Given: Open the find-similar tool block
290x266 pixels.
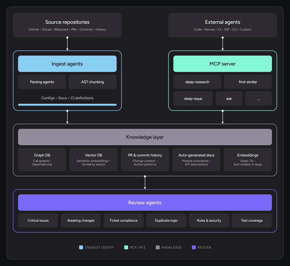Looking at the screenshot, I should click(x=248, y=82).
